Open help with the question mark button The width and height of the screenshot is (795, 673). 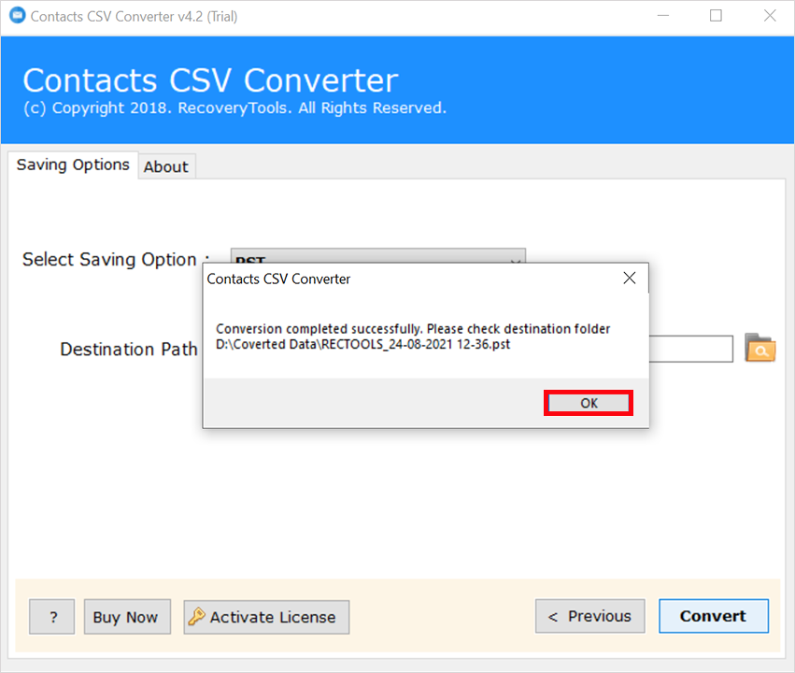[51, 617]
